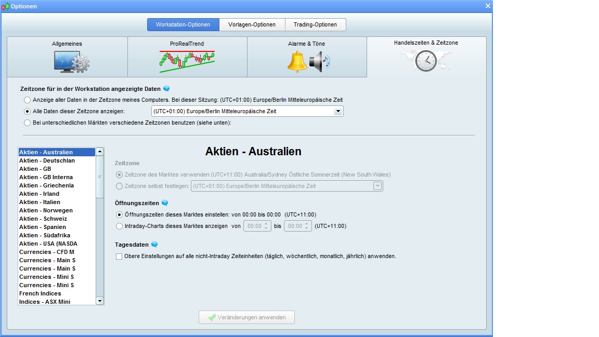Viewport: 599px width, 337px height.
Task: Select 'Alle Daten dieser Zeitzone anzeigen' option
Action: (x=27, y=112)
